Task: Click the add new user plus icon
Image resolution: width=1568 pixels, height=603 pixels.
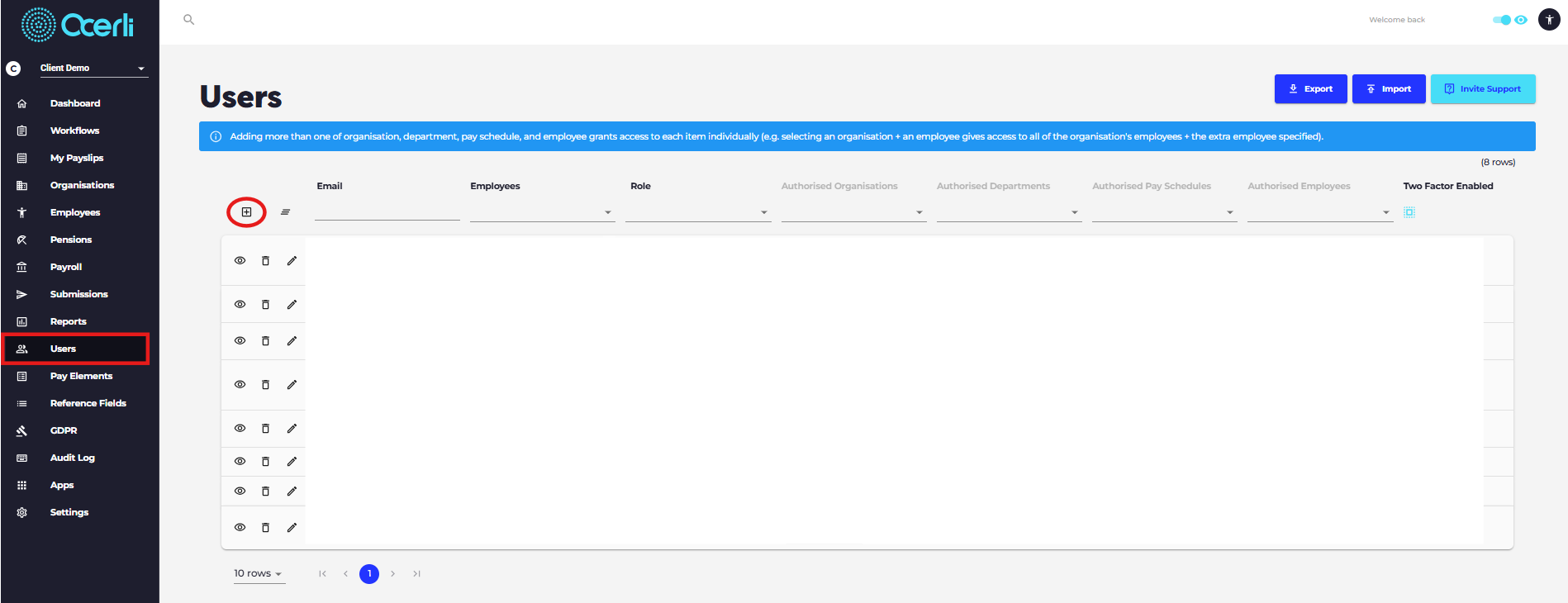Action: [246, 212]
